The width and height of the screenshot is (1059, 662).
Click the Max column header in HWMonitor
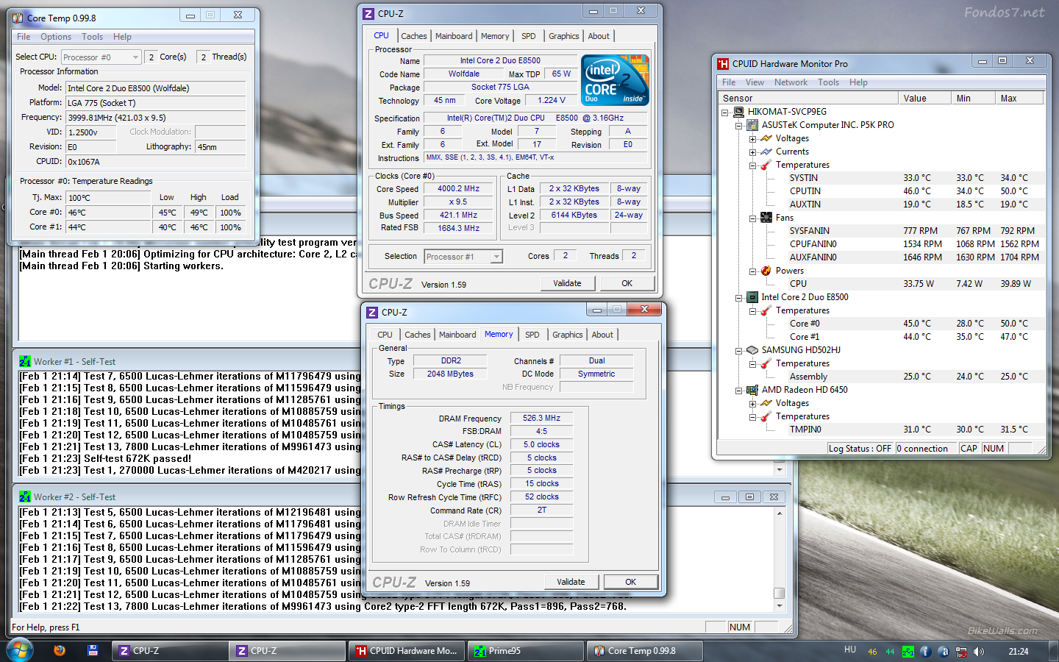click(1019, 98)
